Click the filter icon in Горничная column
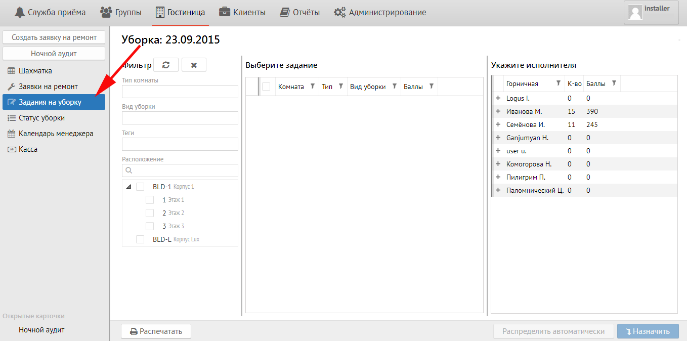The height and width of the screenshot is (341, 687). point(559,83)
